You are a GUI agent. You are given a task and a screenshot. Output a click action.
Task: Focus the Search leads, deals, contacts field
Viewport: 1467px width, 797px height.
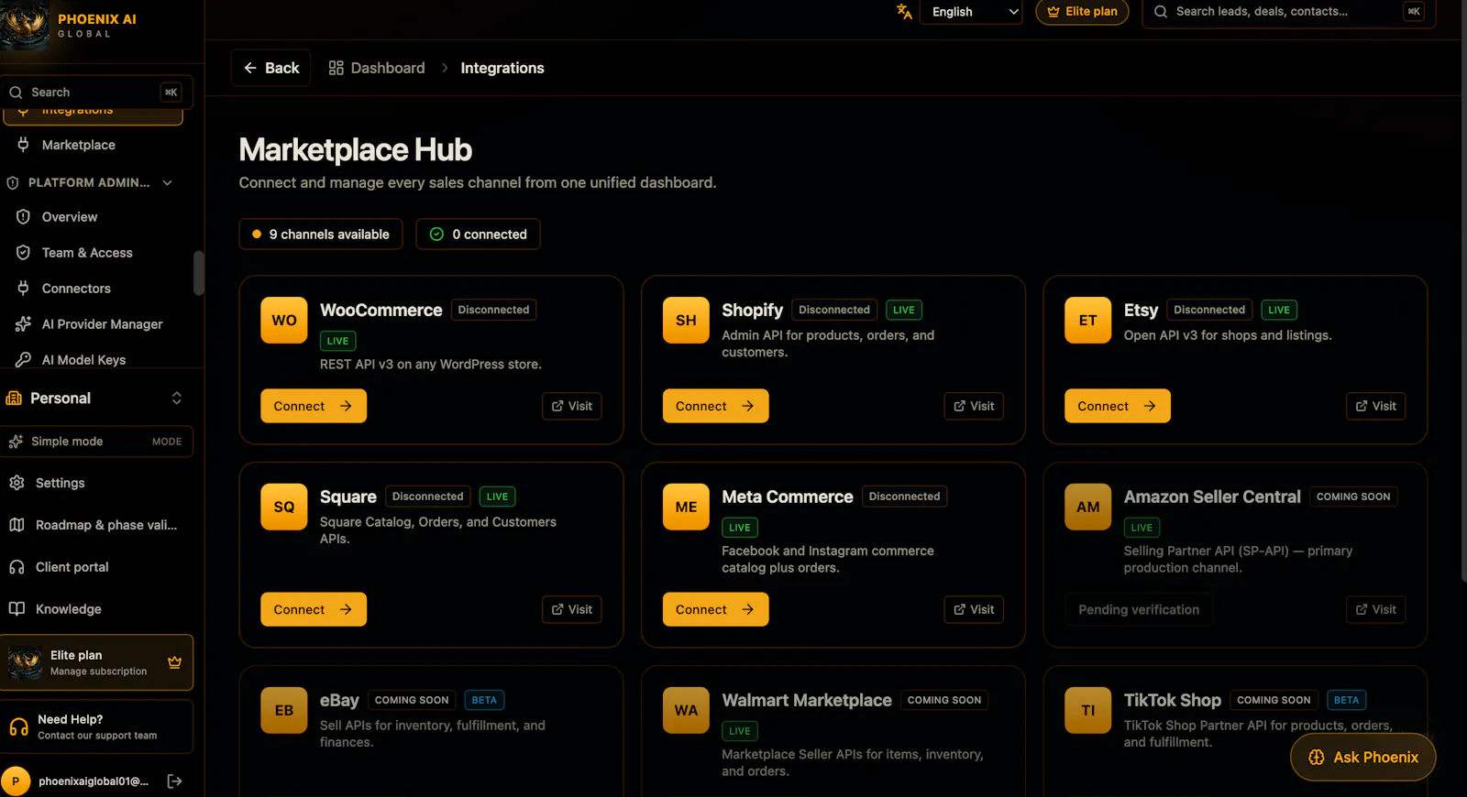click(x=1288, y=12)
